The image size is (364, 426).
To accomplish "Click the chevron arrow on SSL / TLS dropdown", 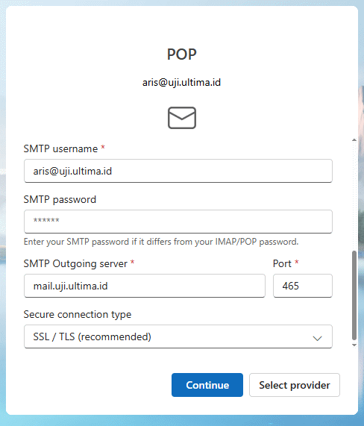I will (x=317, y=338).
